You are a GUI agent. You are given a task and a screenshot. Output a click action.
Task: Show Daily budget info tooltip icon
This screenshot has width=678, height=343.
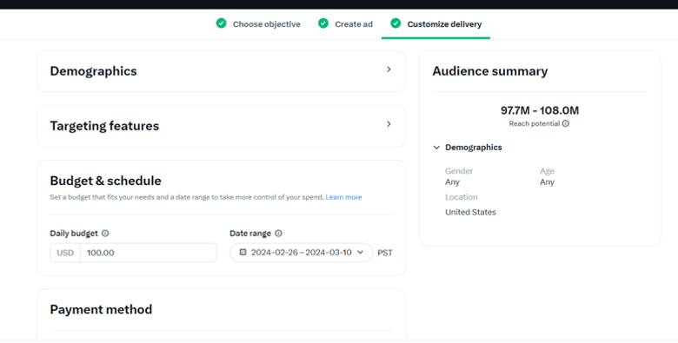[105, 234]
